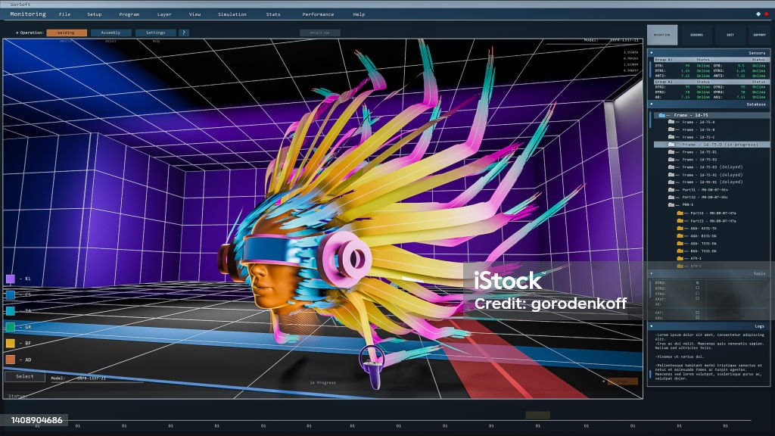Pick the purple KL color swatch
Screen dimensions: 775x436
[11, 279]
